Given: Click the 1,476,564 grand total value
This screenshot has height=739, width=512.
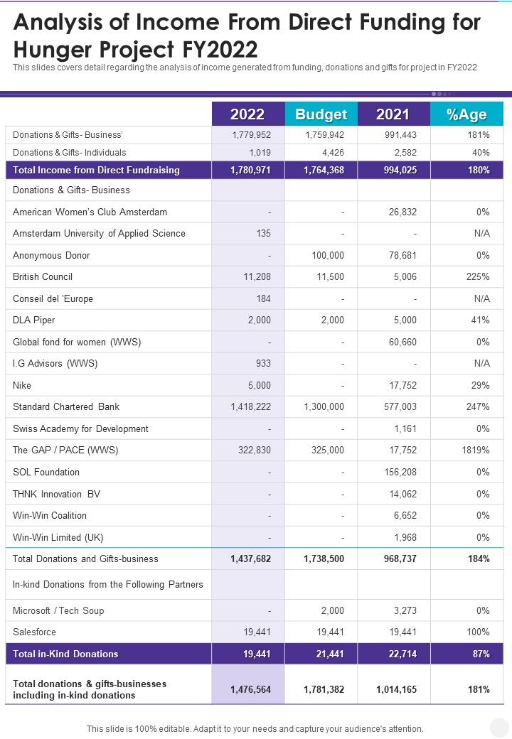Looking at the screenshot, I should (251, 689).
